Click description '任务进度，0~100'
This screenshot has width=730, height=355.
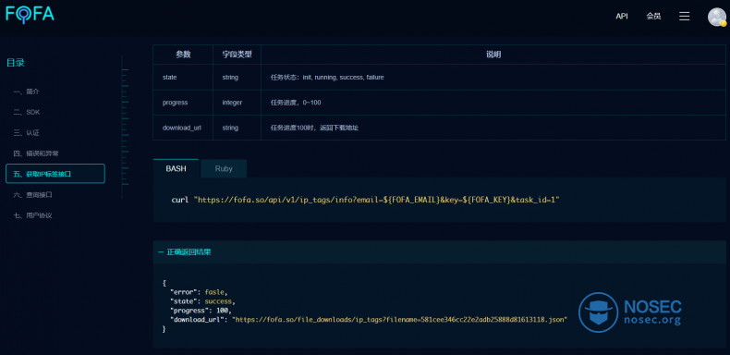click(x=296, y=103)
